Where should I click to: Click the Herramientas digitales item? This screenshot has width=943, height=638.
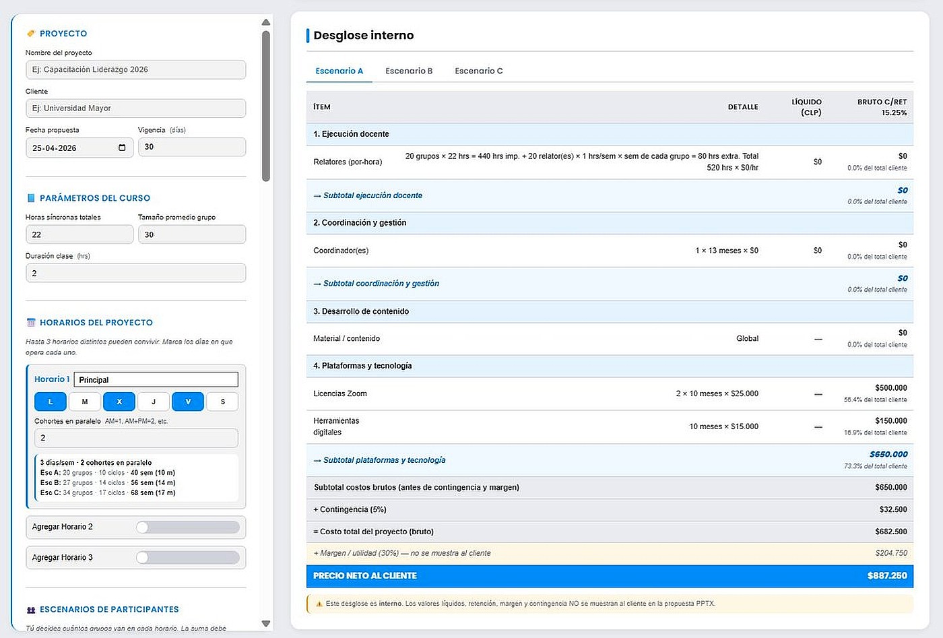(x=336, y=426)
